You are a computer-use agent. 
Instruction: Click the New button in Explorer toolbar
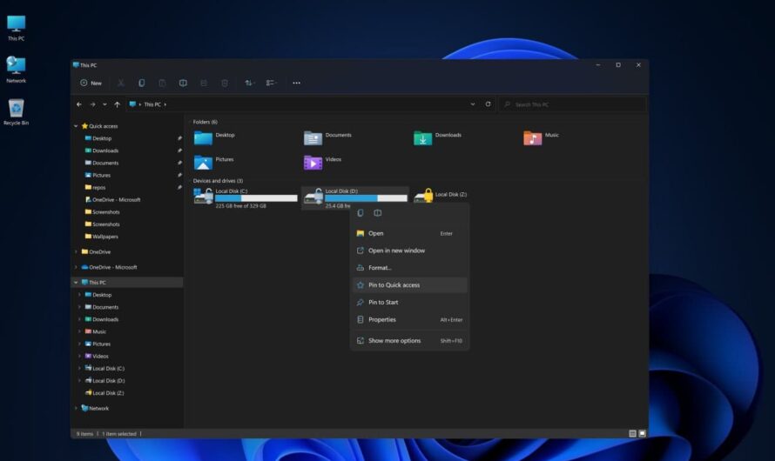tap(91, 83)
